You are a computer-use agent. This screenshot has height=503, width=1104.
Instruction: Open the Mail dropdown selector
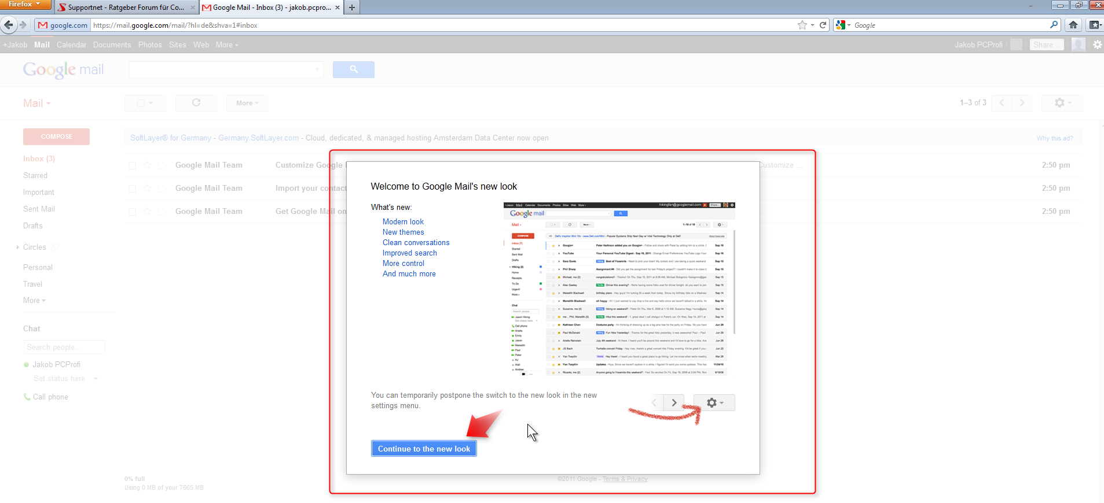click(37, 103)
